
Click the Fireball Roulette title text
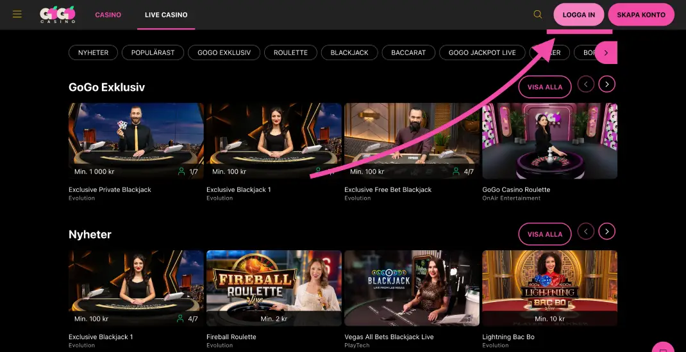(231, 337)
